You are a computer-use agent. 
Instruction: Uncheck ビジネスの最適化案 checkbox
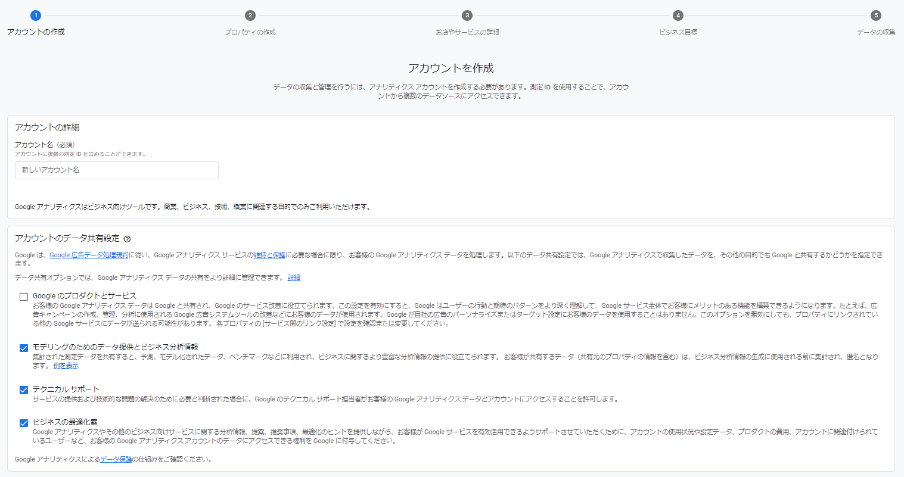click(x=24, y=423)
